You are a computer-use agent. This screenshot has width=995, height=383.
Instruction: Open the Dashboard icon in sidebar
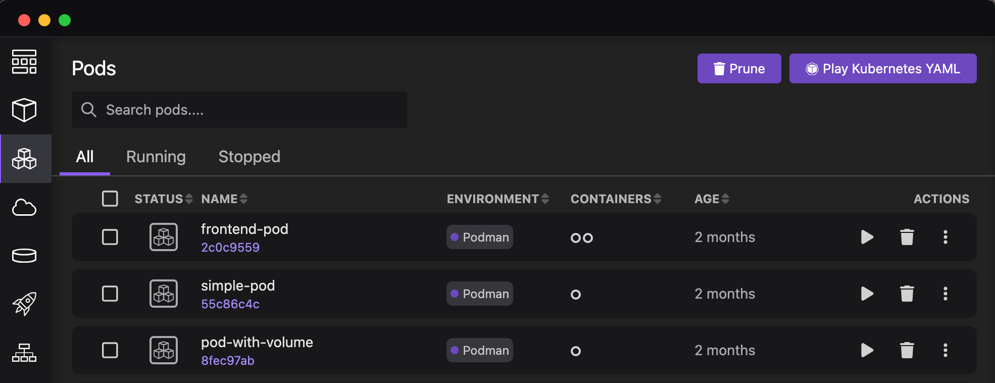[24, 62]
